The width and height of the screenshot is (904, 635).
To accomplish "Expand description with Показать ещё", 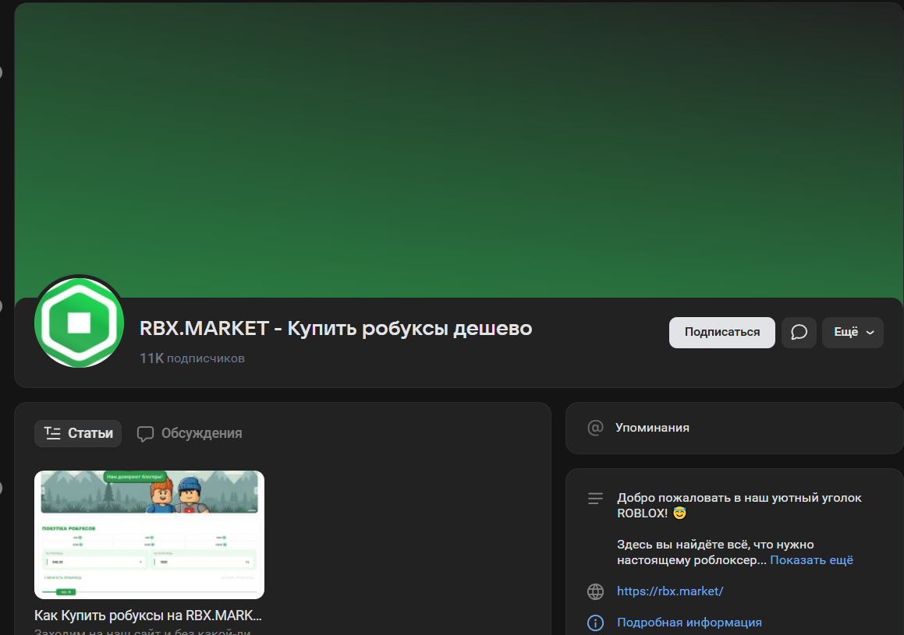I will tap(811, 560).
